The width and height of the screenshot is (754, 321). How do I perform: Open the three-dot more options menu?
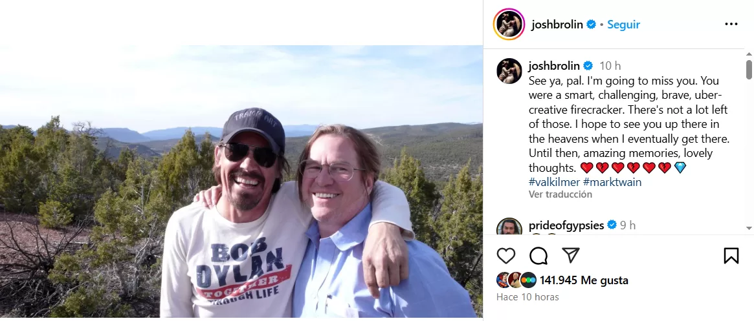(731, 25)
